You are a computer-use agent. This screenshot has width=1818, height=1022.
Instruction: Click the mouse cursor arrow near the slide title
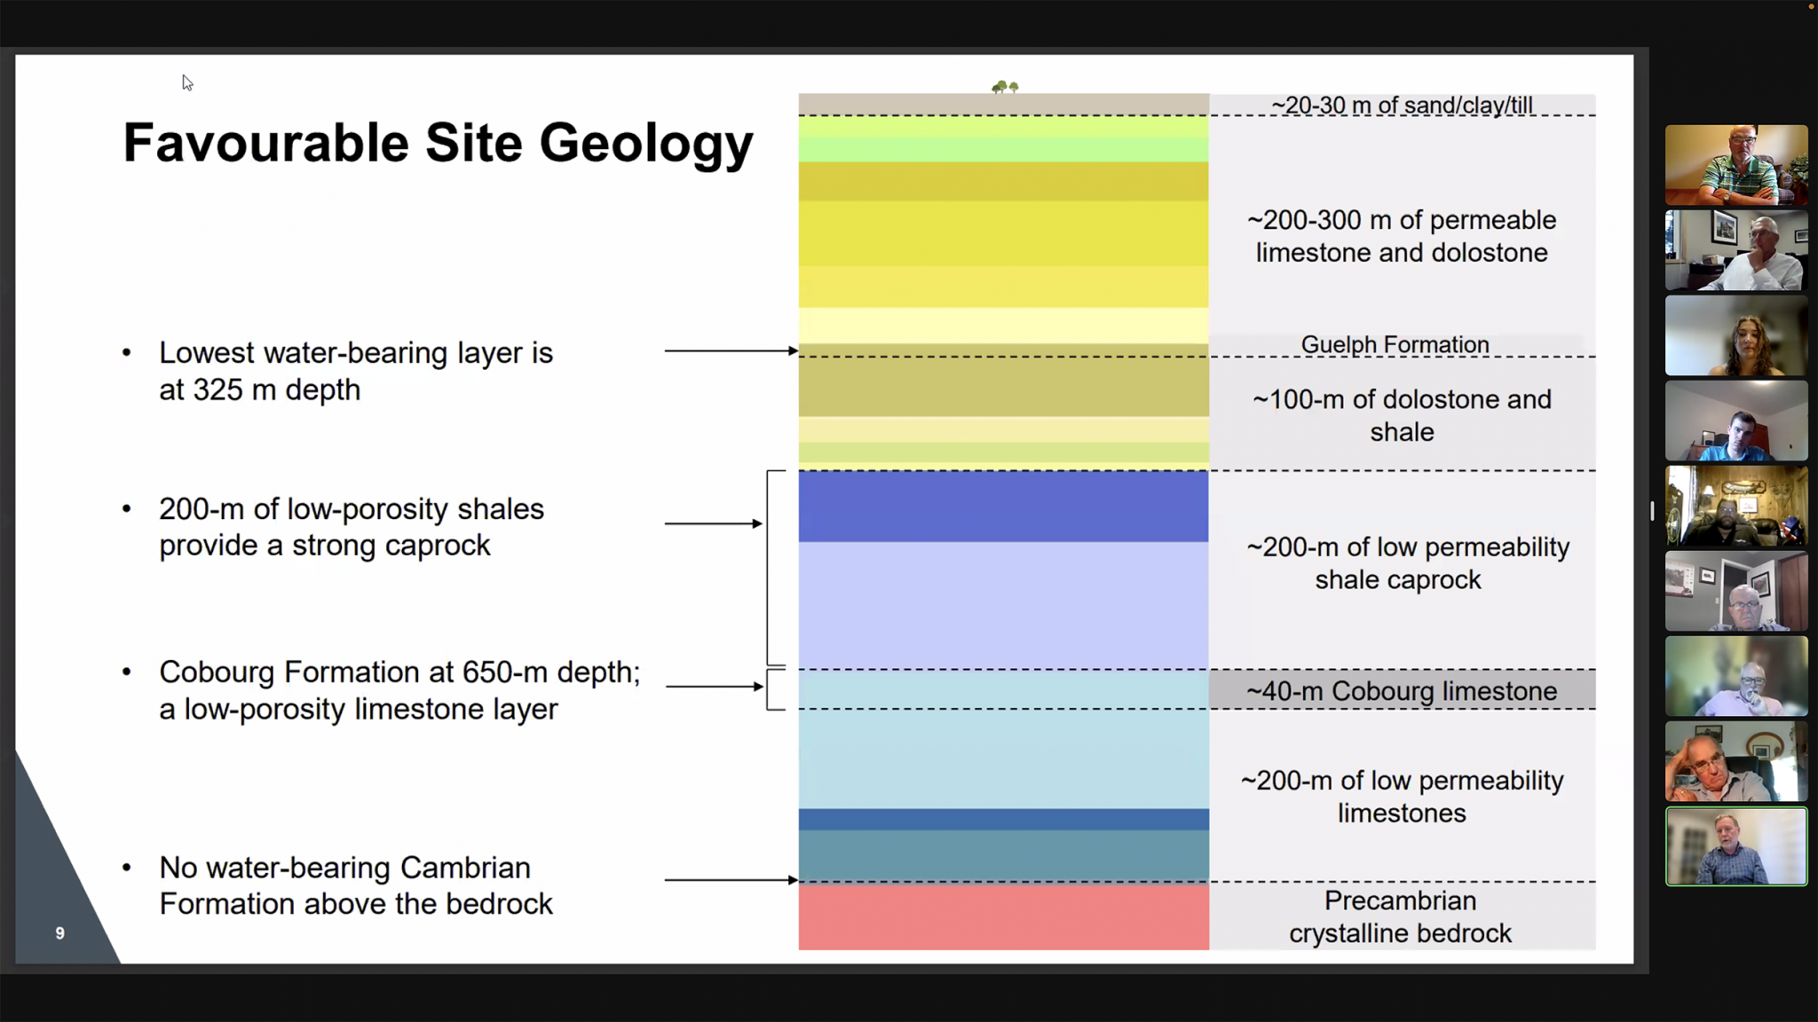pos(187,83)
